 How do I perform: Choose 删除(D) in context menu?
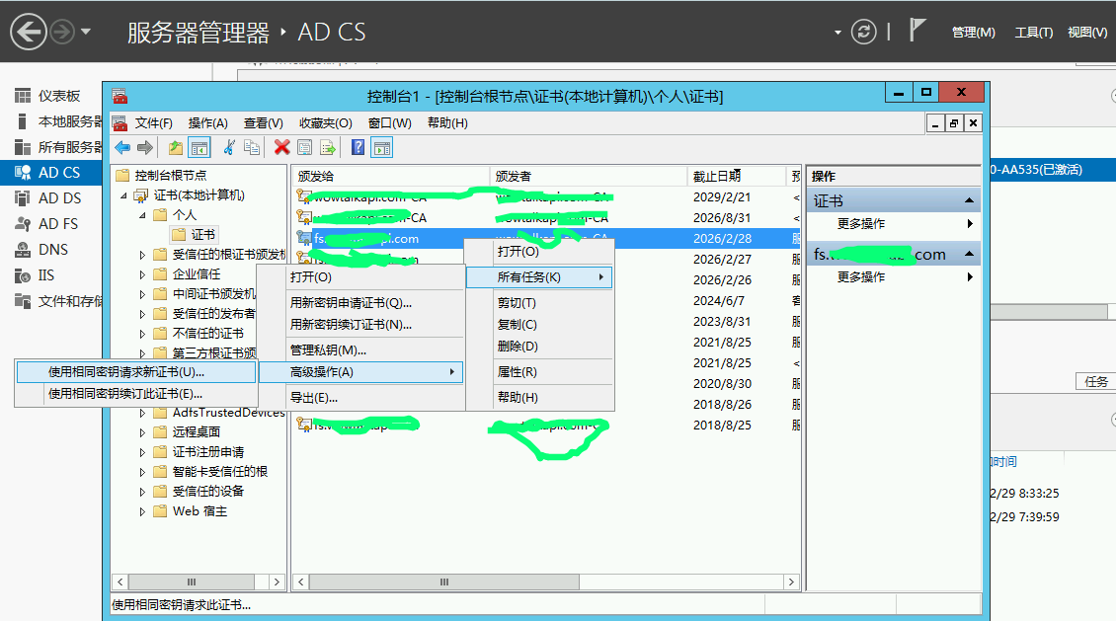[539, 347]
